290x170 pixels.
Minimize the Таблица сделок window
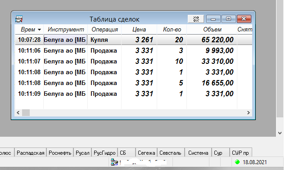coord(213,19)
